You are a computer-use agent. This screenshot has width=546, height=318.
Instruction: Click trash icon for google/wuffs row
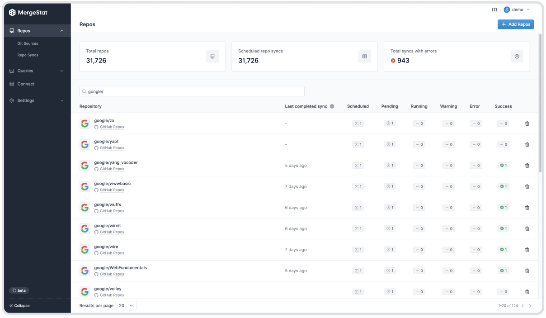click(x=527, y=208)
